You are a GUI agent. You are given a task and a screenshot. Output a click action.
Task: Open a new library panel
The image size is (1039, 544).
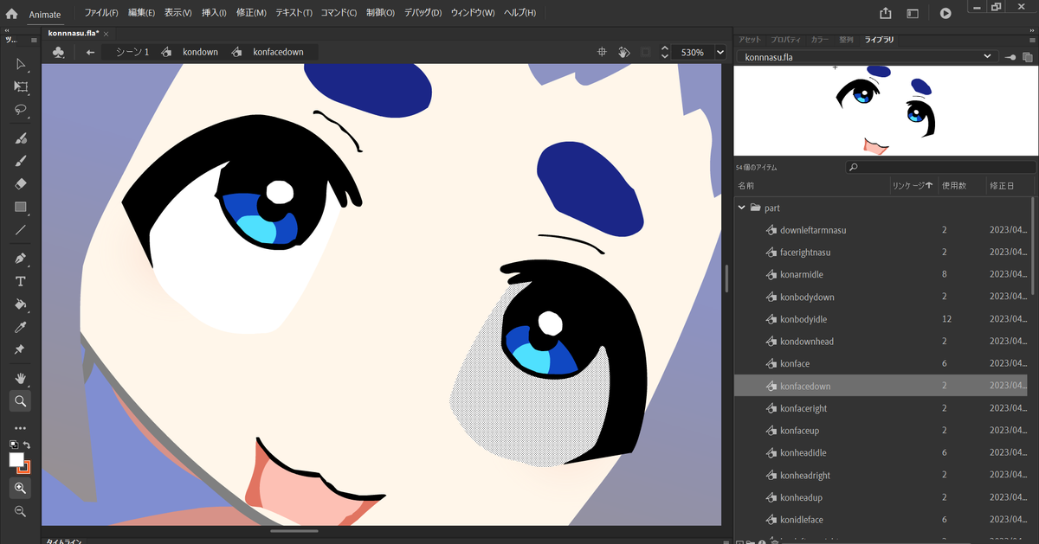tap(1028, 57)
